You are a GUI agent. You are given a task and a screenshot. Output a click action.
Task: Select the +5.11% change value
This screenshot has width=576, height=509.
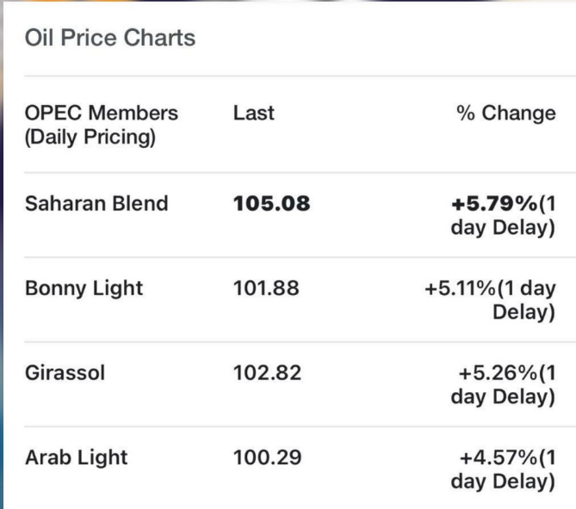tap(462, 289)
